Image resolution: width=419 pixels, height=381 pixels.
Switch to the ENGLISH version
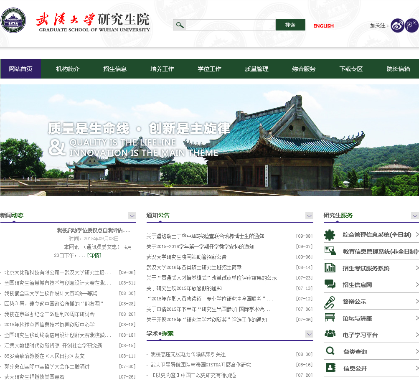tap(324, 26)
